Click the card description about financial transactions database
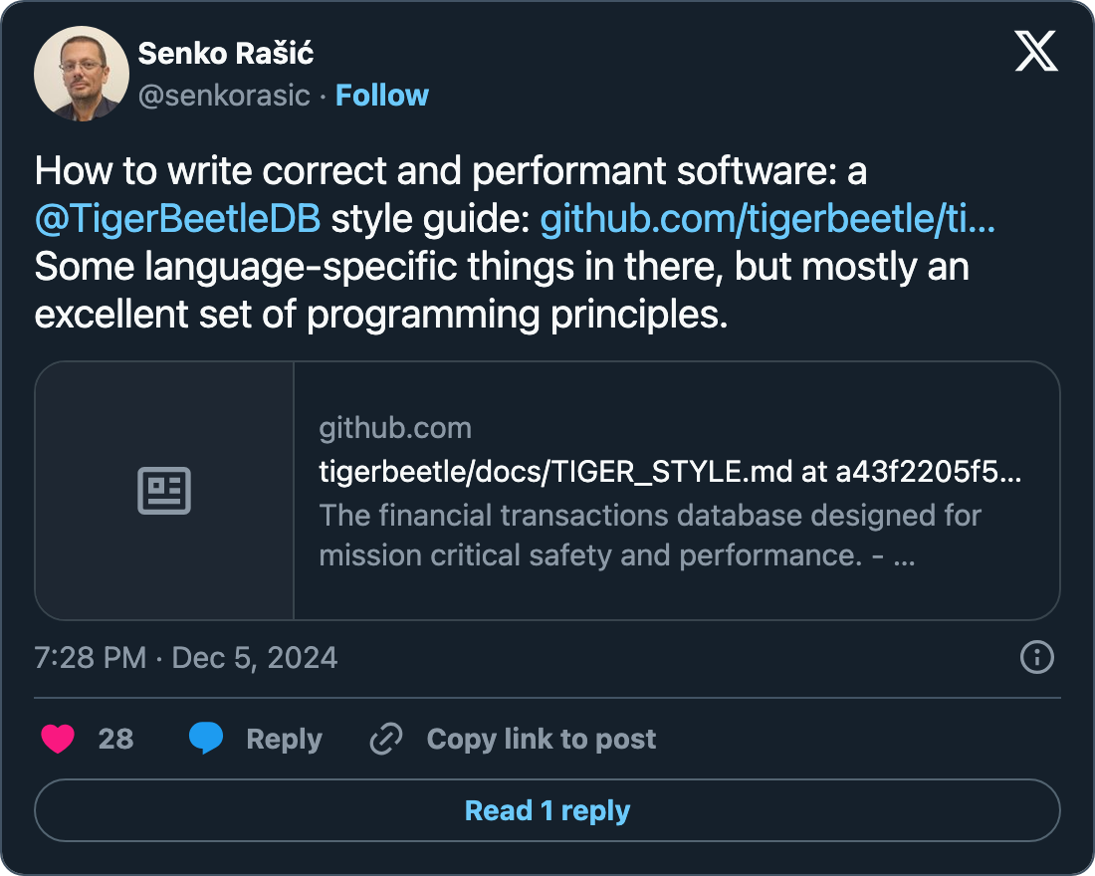The height and width of the screenshot is (876, 1095). click(649, 536)
